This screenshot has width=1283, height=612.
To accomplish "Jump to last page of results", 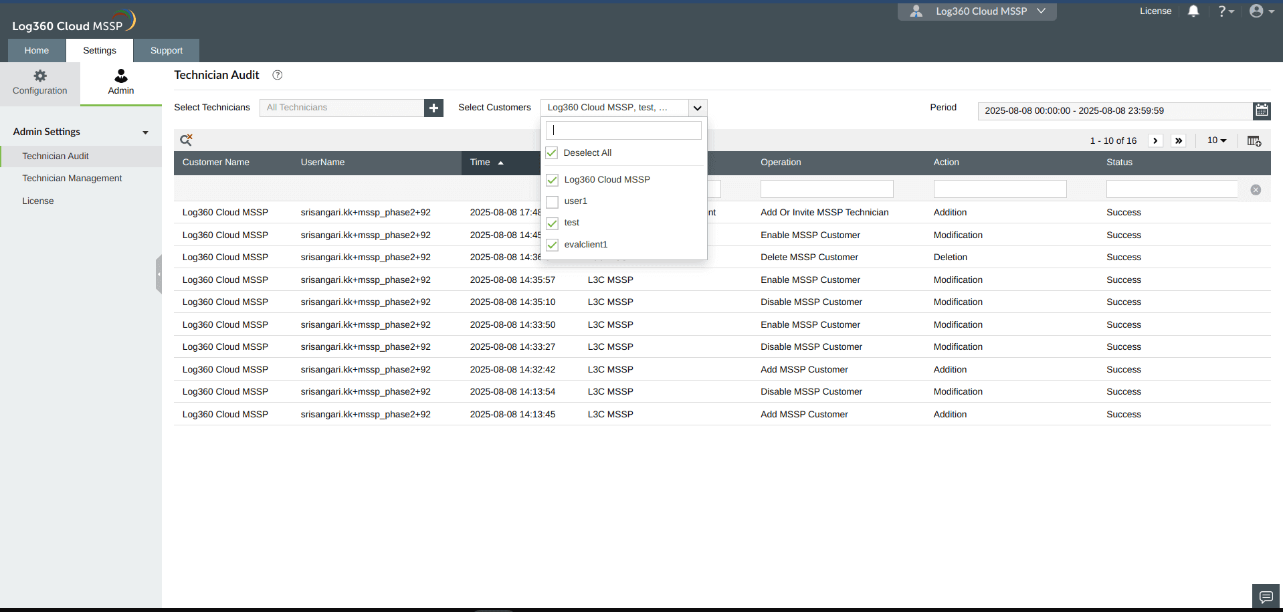I will pyautogui.click(x=1179, y=140).
